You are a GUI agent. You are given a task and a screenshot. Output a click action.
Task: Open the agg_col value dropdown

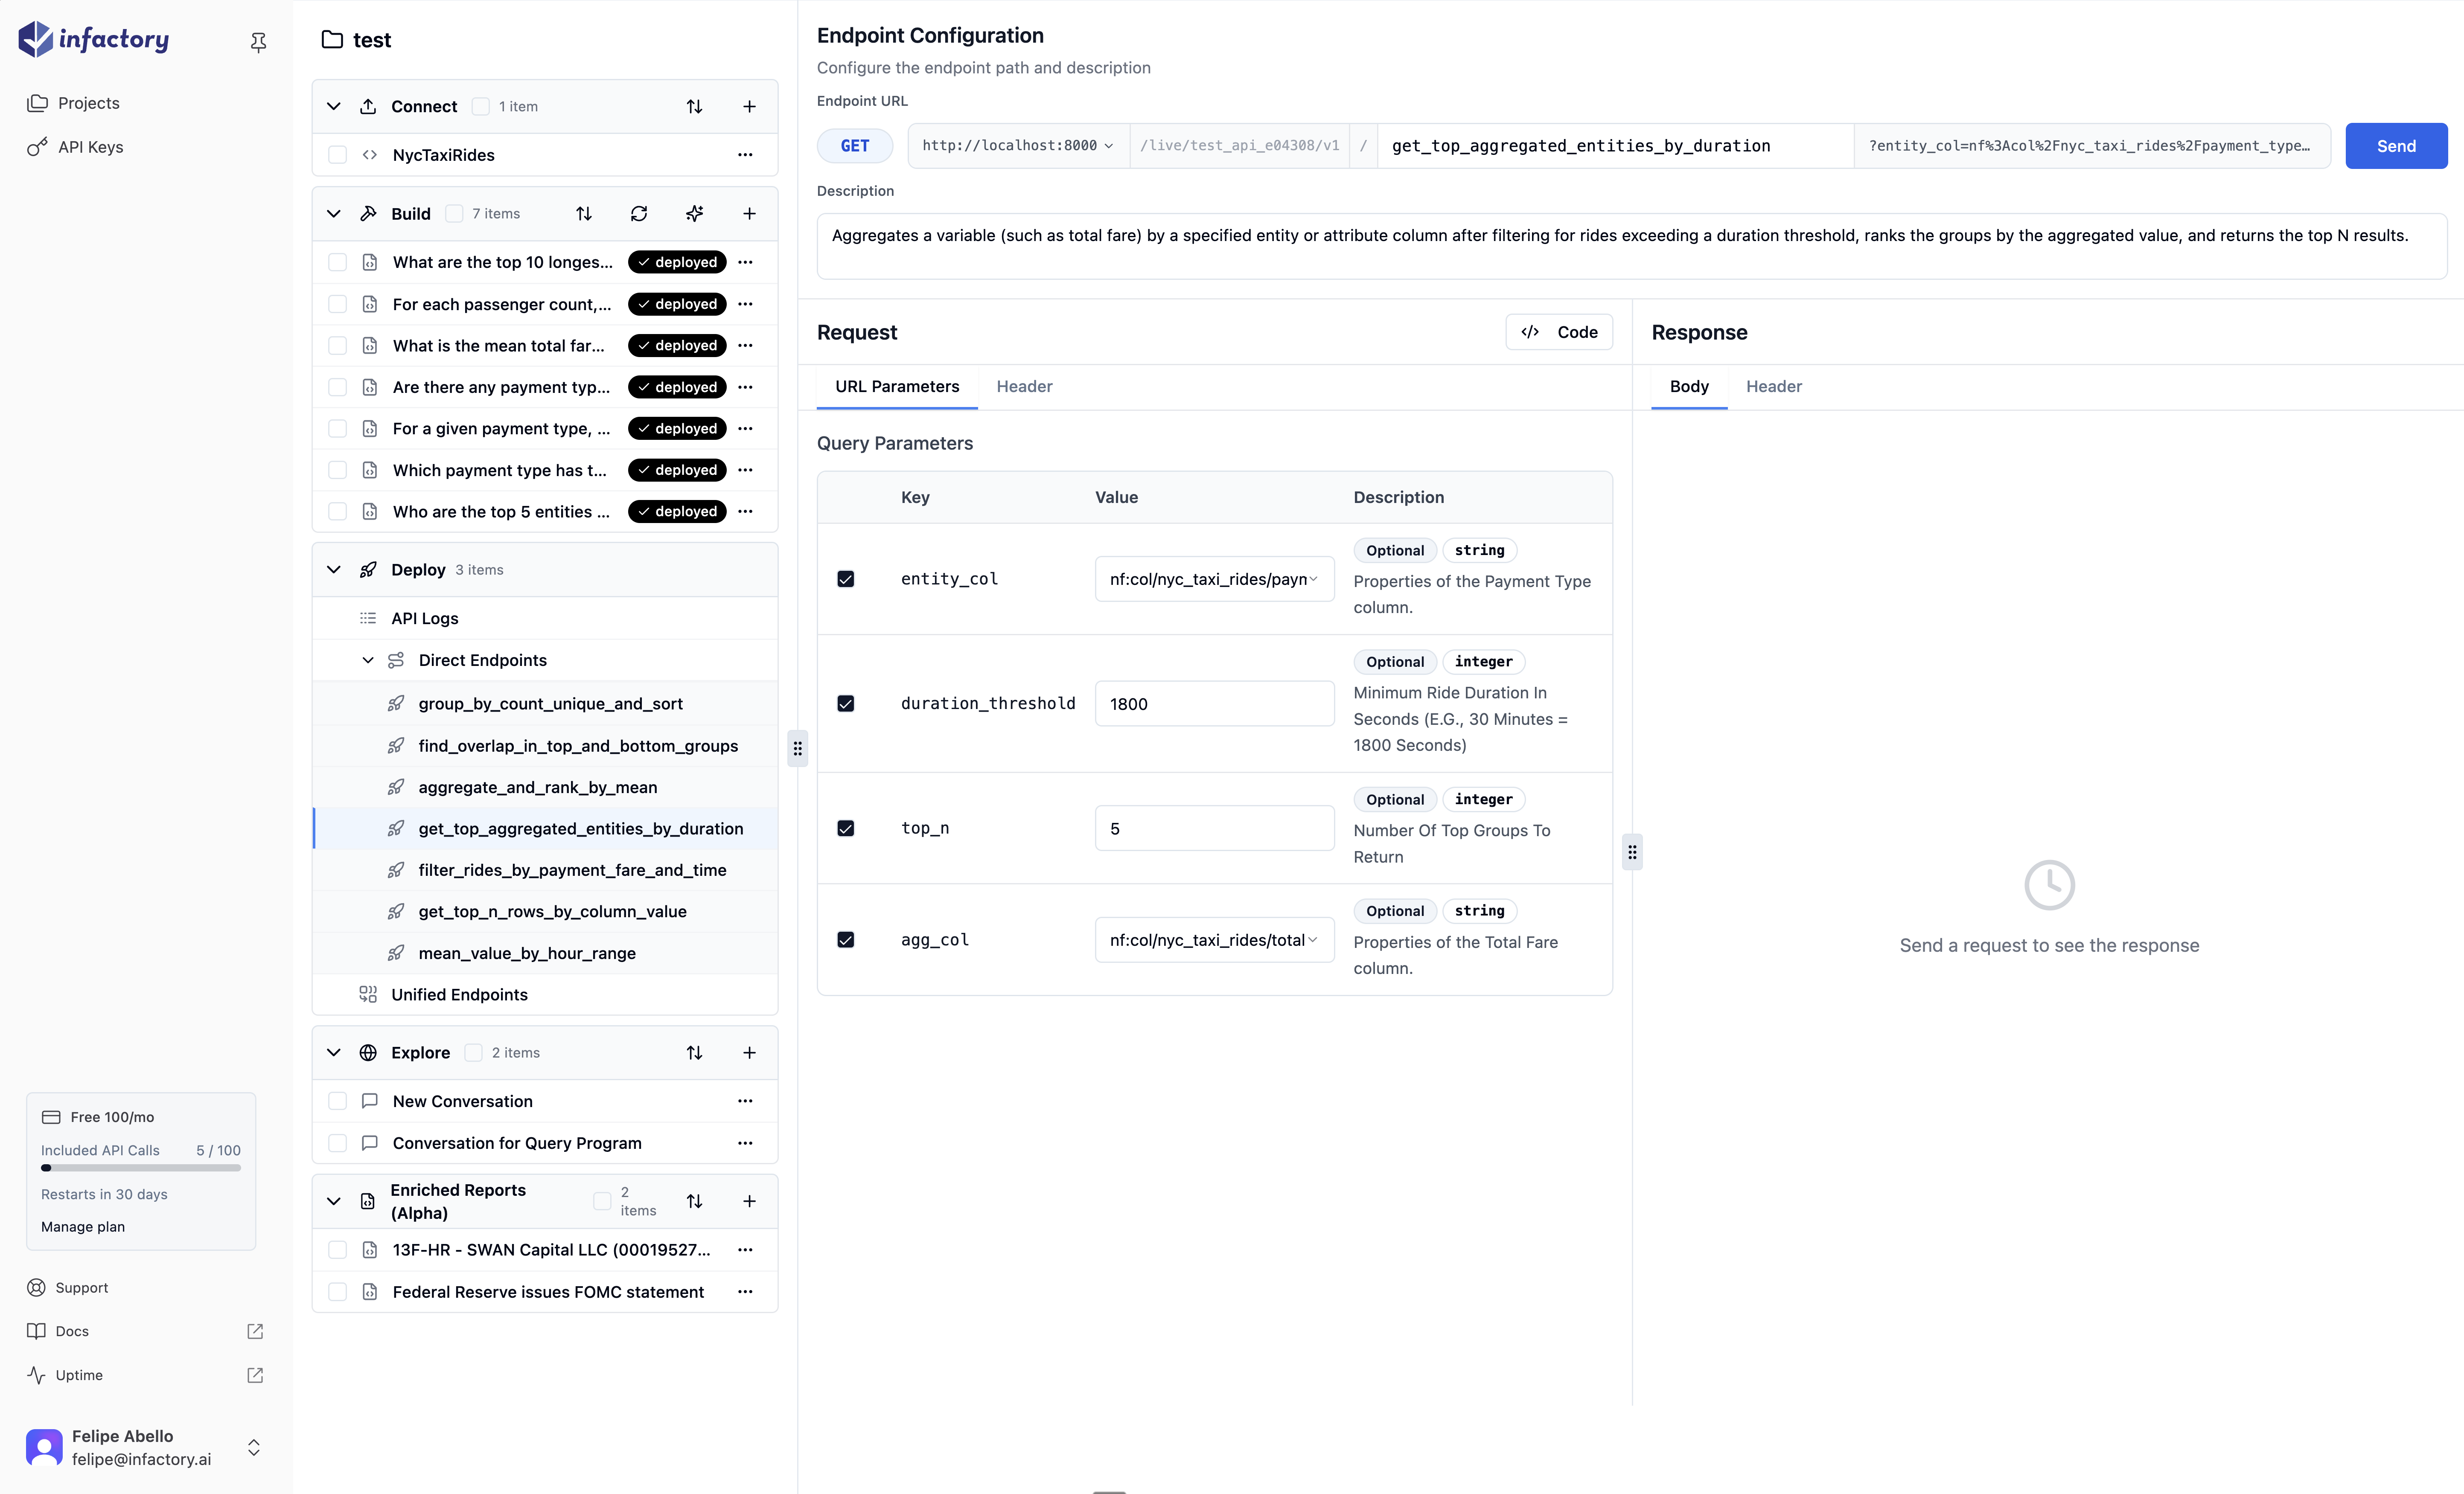tap(1214, 940)
